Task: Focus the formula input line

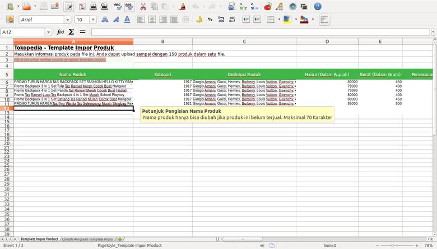Action: [x=261, y=32]
